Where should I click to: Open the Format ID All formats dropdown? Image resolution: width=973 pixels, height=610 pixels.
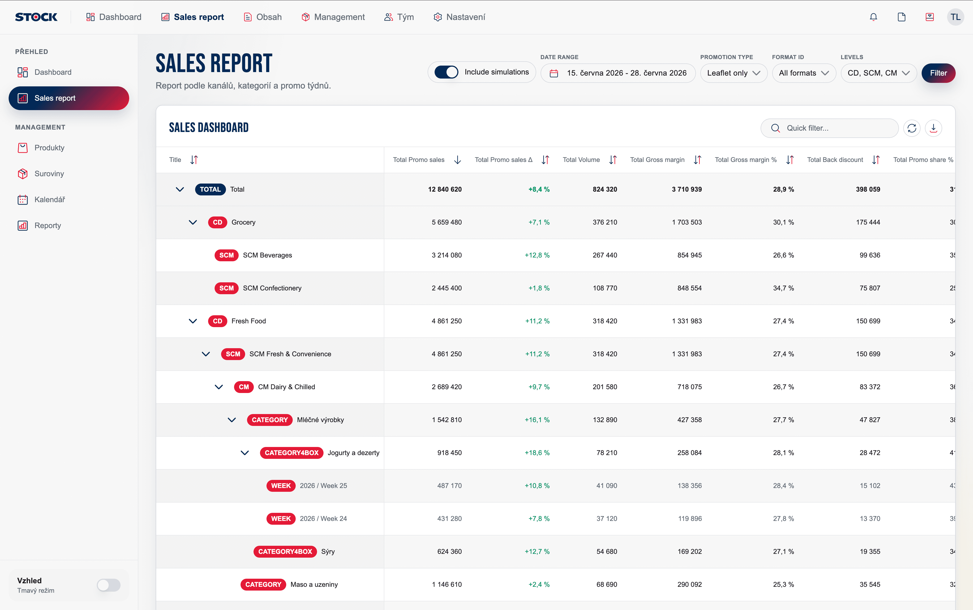804,73
